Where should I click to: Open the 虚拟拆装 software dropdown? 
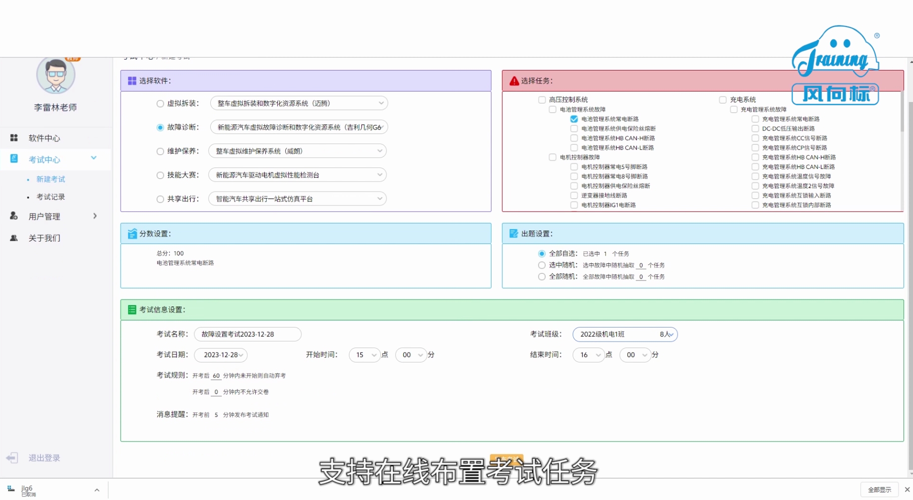299,103
